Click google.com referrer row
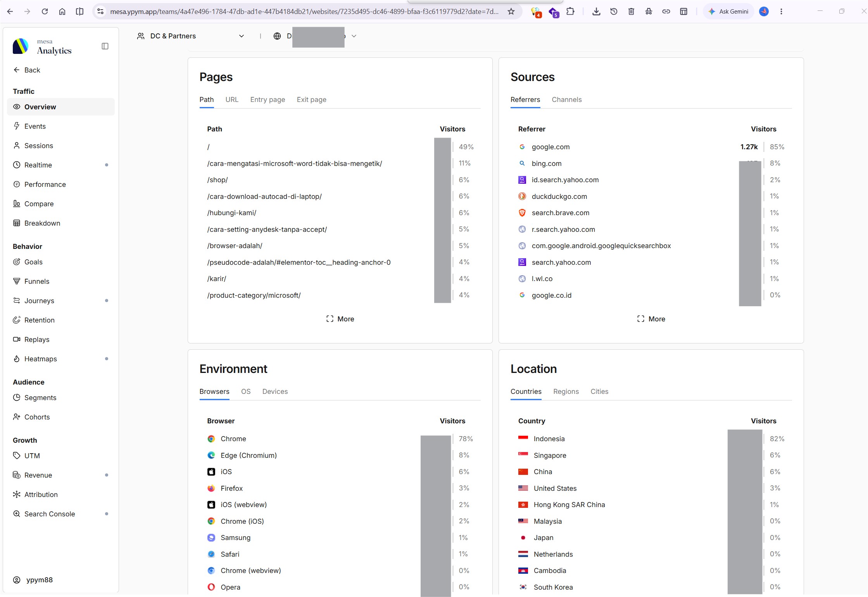The width and height of the screenshot is (868, 597). [x=651, y=147]
